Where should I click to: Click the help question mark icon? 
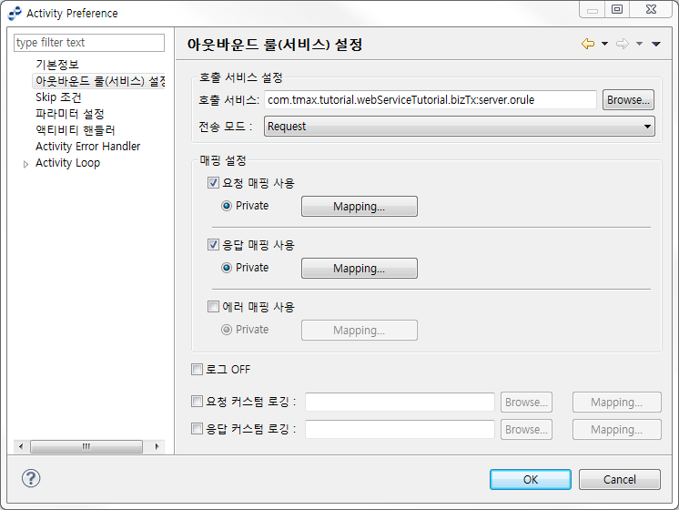[x=31, y=478]
